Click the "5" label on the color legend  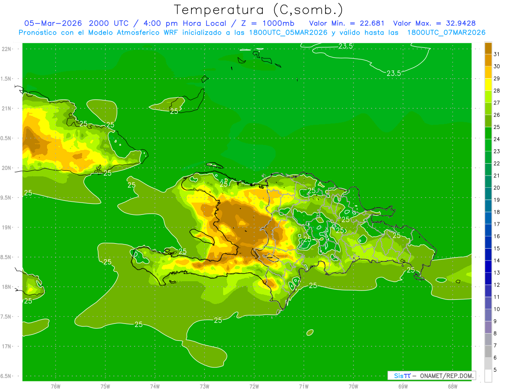point(495,370)
